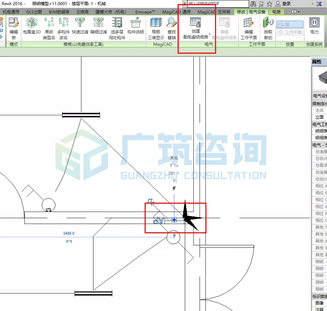The width and height of the screenshot is (327, 311).
Task: Open the Enscape™ tab
Action: (x=145, y=12)
